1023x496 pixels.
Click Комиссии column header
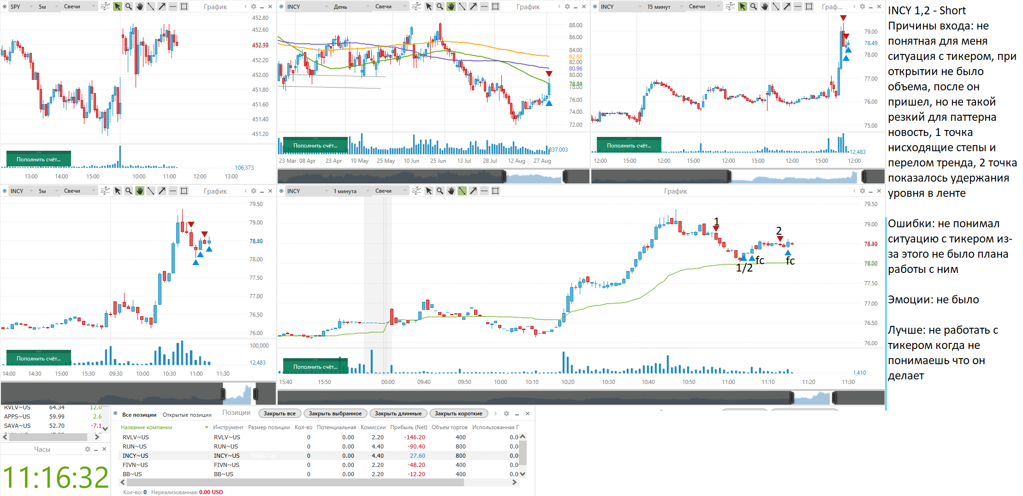click(x=373, y=427)
